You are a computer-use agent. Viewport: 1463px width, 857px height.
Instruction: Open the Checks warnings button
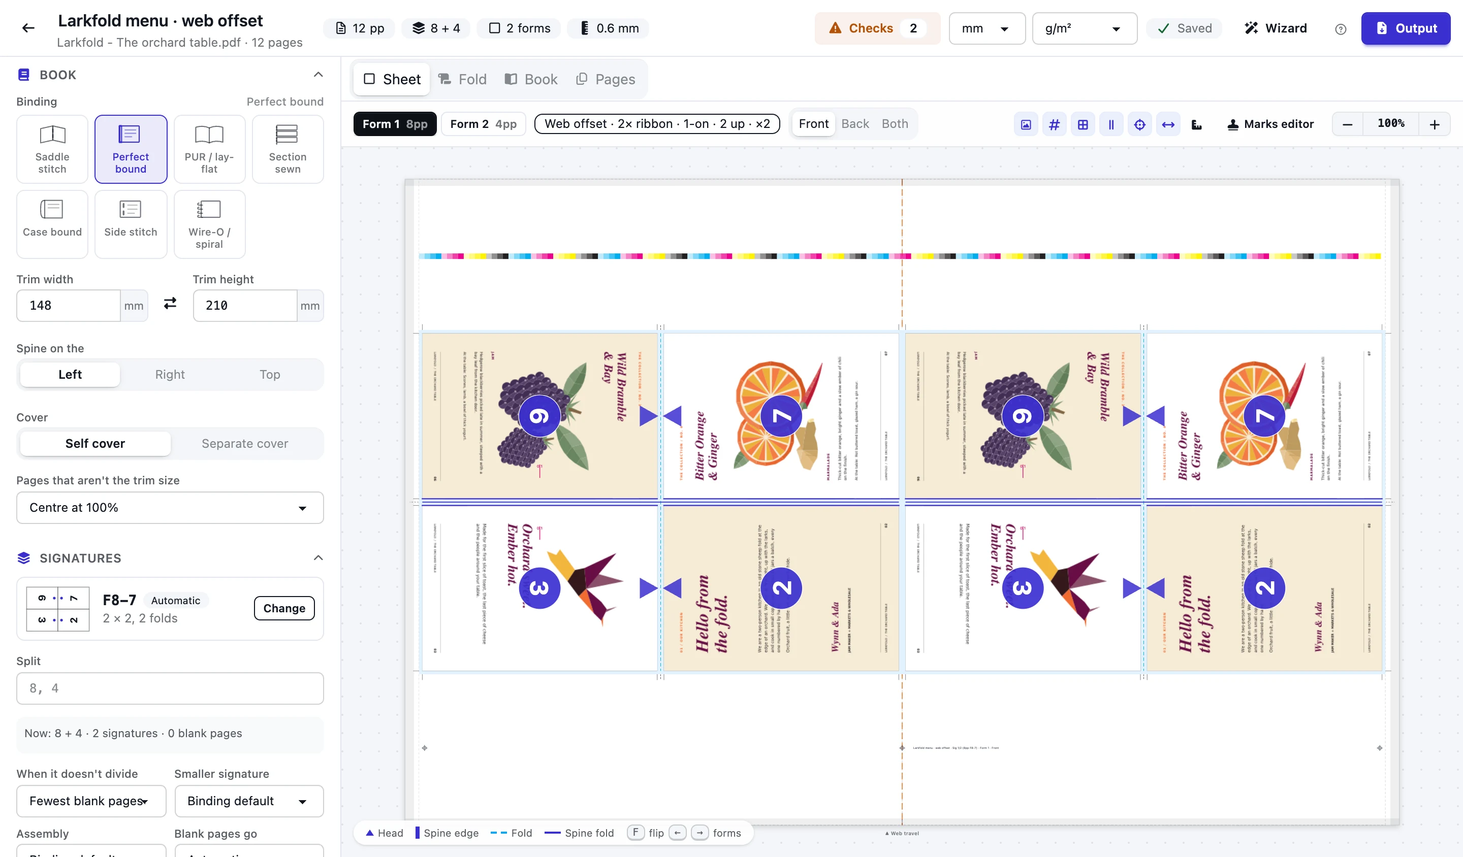877,28
